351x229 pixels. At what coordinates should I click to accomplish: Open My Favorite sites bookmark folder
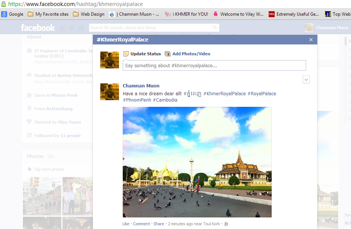click(48, 14)
